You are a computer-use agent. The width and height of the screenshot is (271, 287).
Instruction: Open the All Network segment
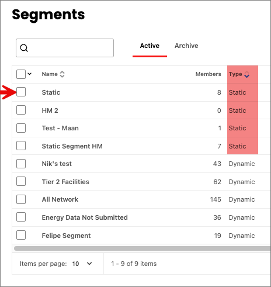tap(60, 199)
